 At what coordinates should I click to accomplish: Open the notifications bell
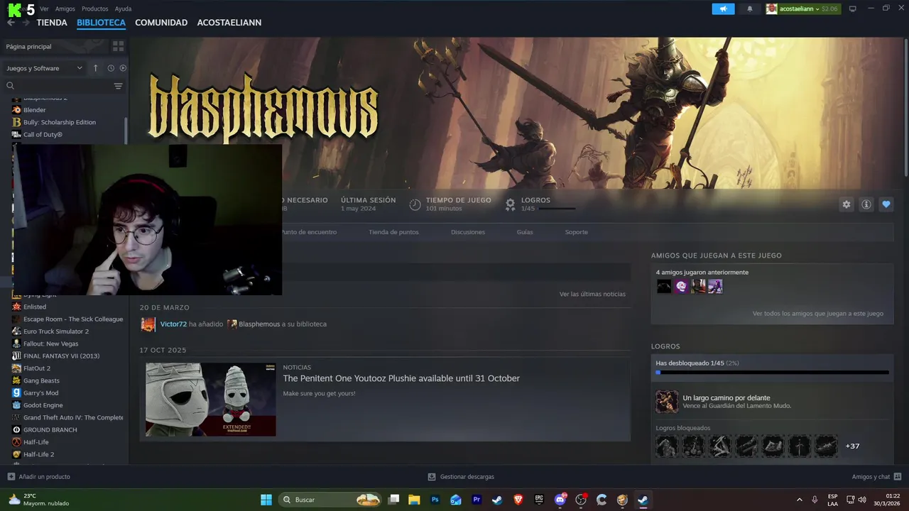click(750, 9)
